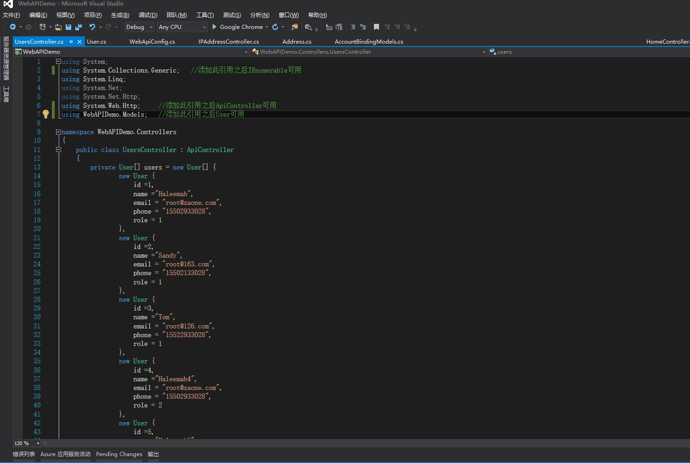The image size is (690, 463).
Task: Click the decrease line indent icon
Action: (329, 27)
